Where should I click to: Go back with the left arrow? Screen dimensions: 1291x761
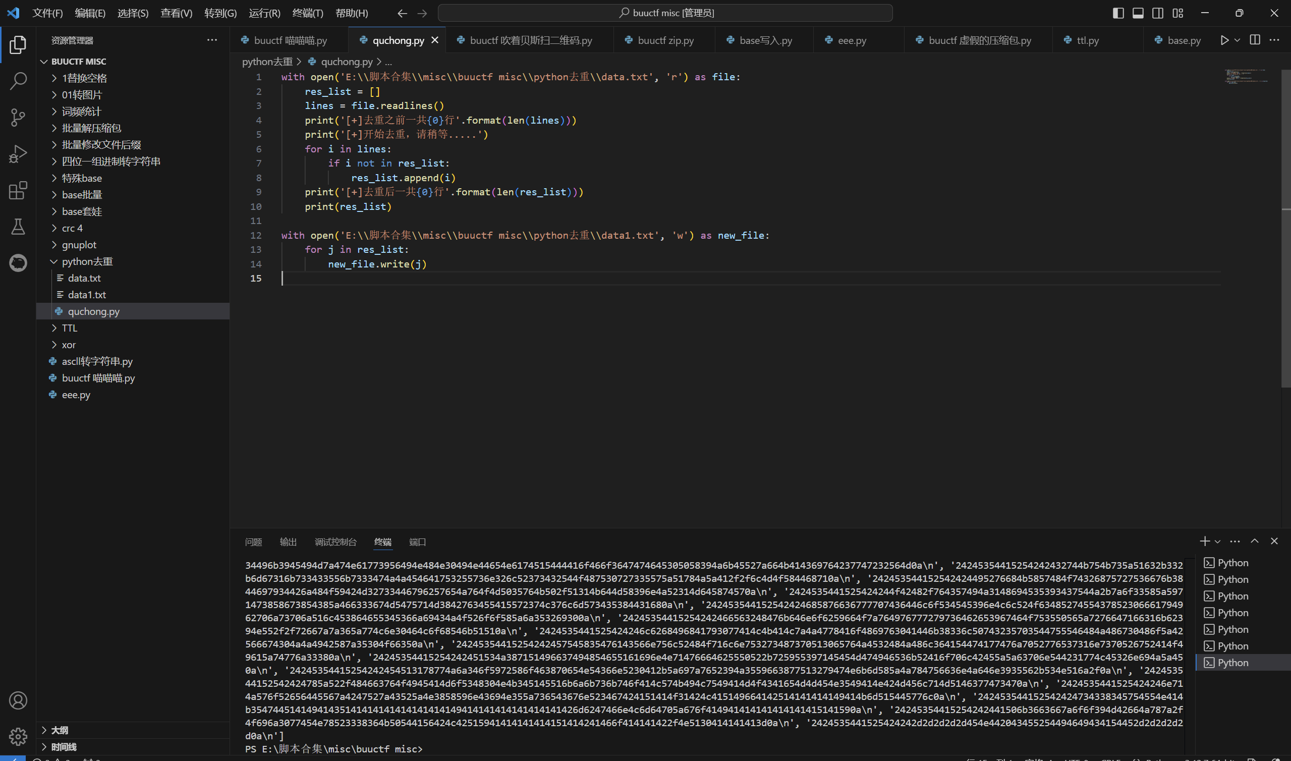coord(402,13)
